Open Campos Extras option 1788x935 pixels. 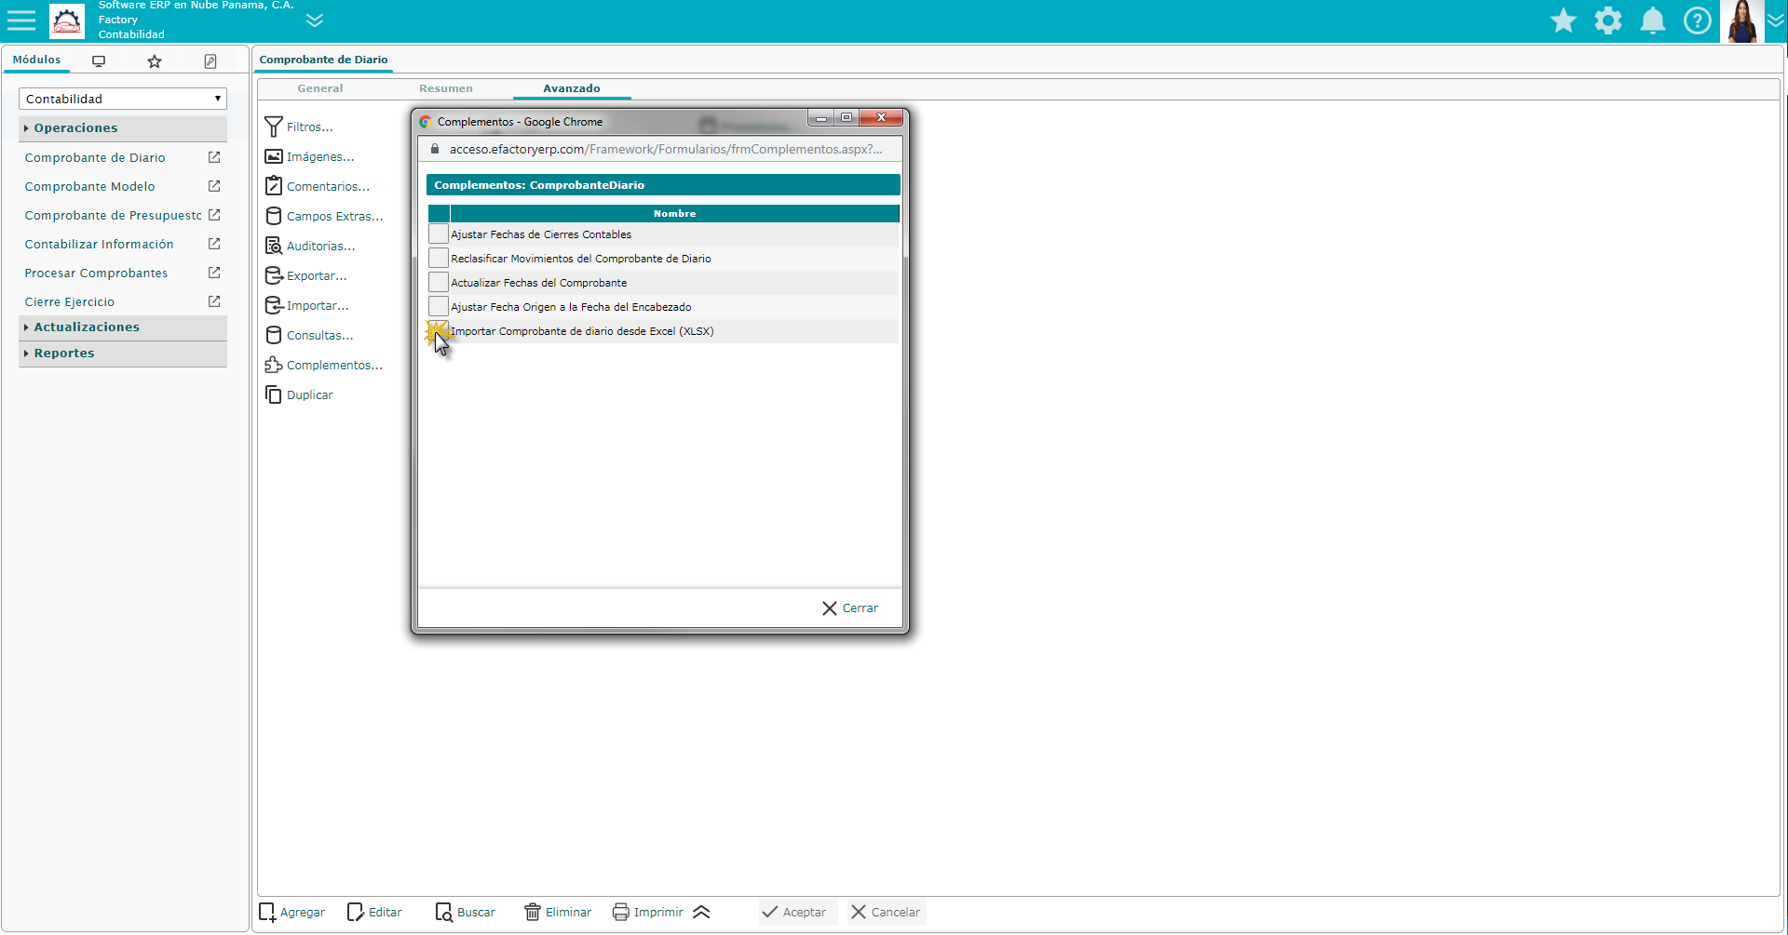(x=324, y=217)
